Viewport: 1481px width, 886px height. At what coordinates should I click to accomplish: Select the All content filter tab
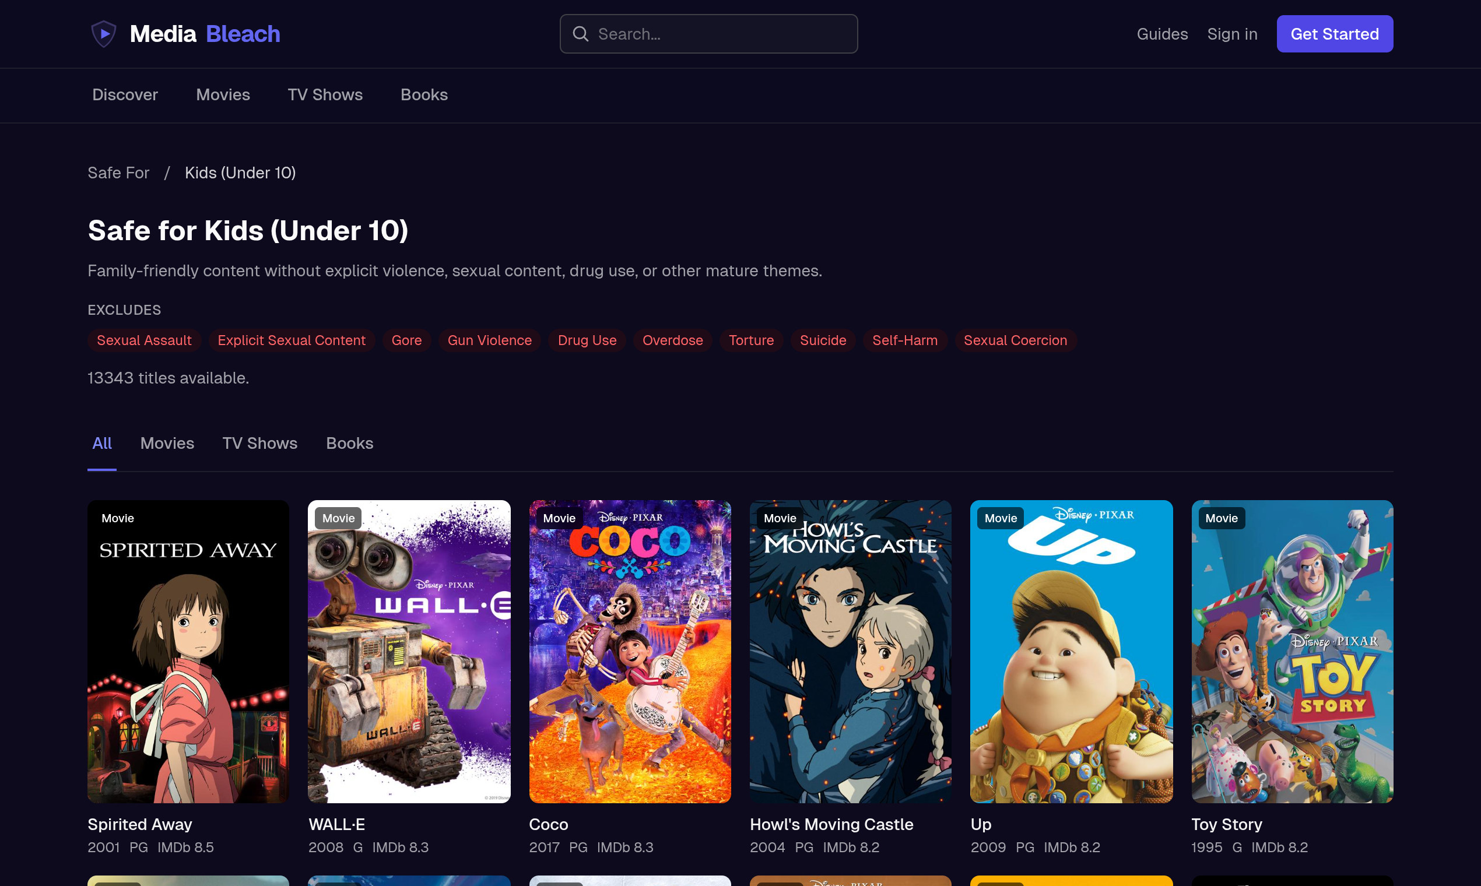[101, 443]
